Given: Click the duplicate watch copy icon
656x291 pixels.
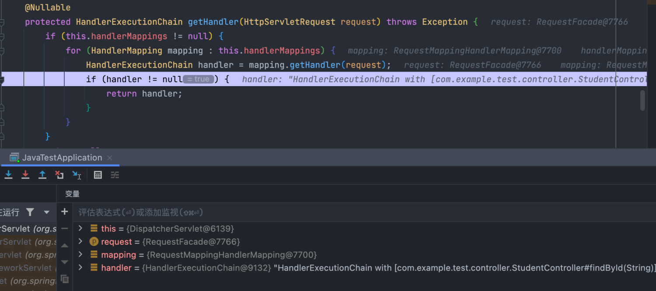Looking at the screenshot, I should (x=65, y=279).
